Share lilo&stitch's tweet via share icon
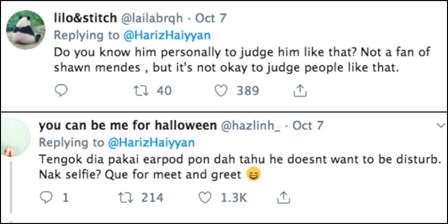Image resolution: width=448 pixels, height=224 pixels. [x=300, y=91]
